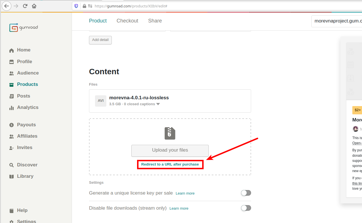Click the Posts document icon
This screenshot has height=223, width=362.
click(x=11, y=96)
